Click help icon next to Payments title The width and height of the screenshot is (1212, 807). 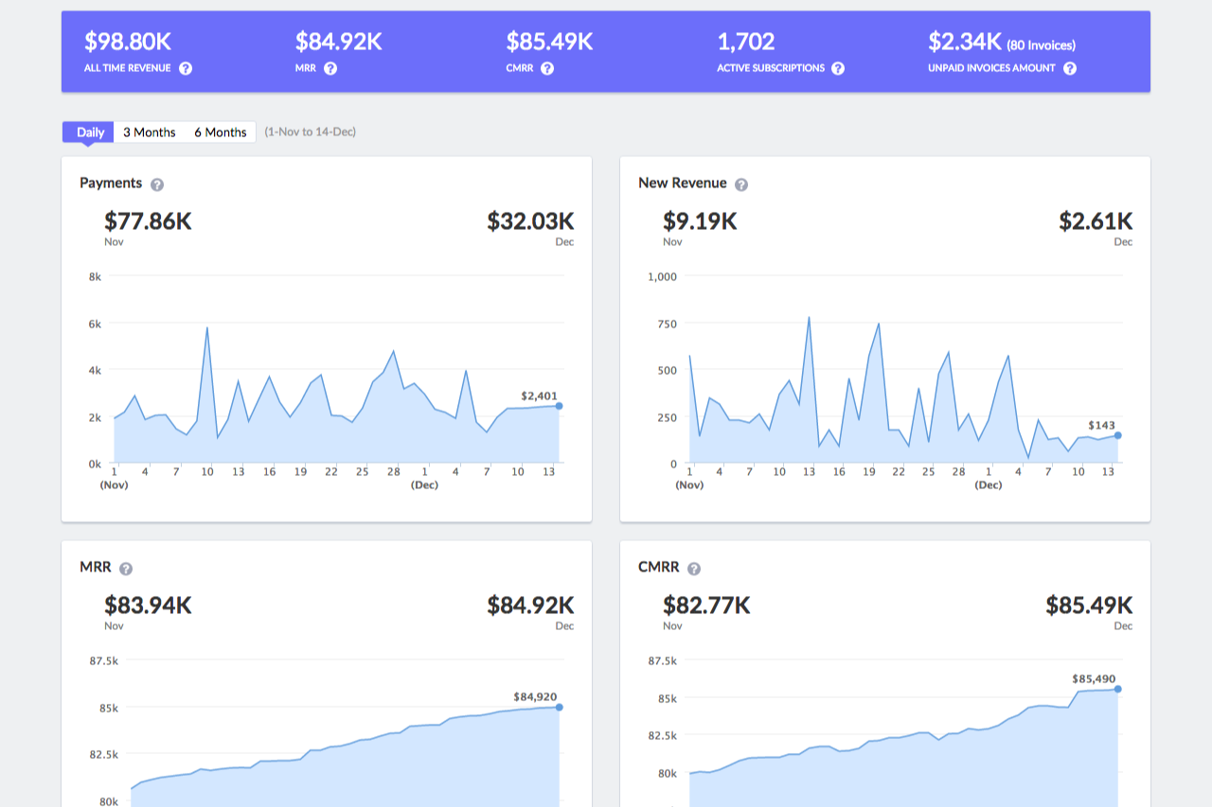tap(157, 184)
